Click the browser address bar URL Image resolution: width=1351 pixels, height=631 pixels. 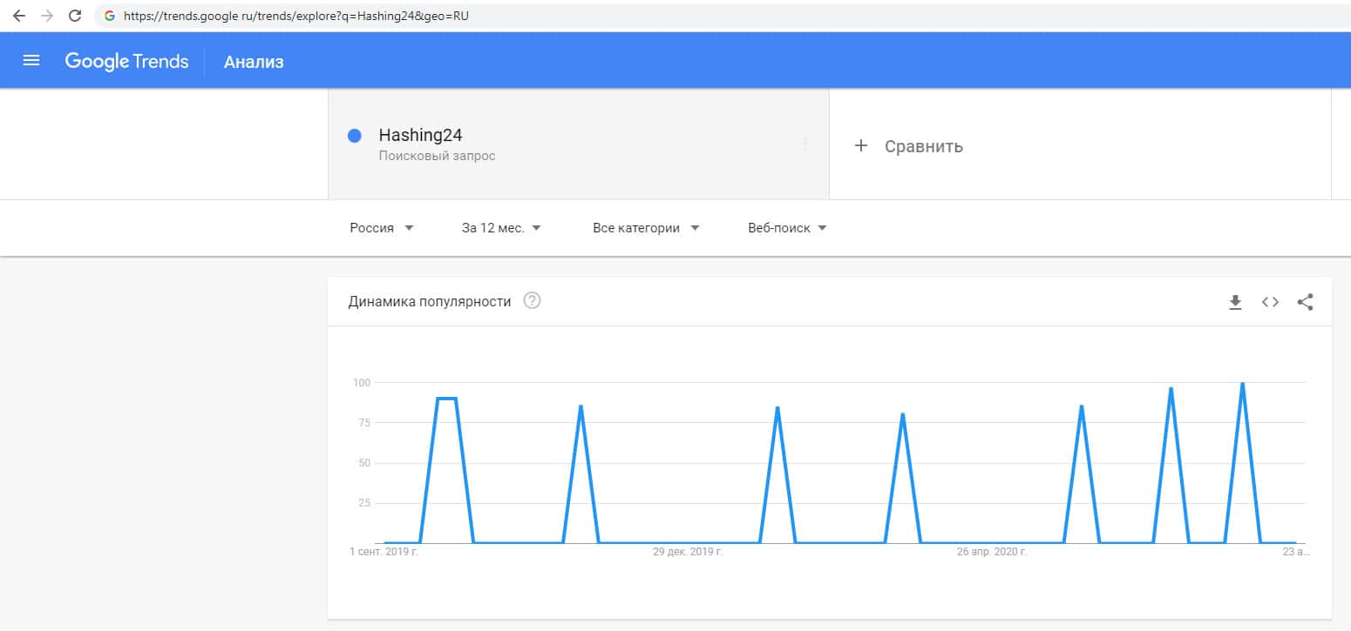pos(296,16)
